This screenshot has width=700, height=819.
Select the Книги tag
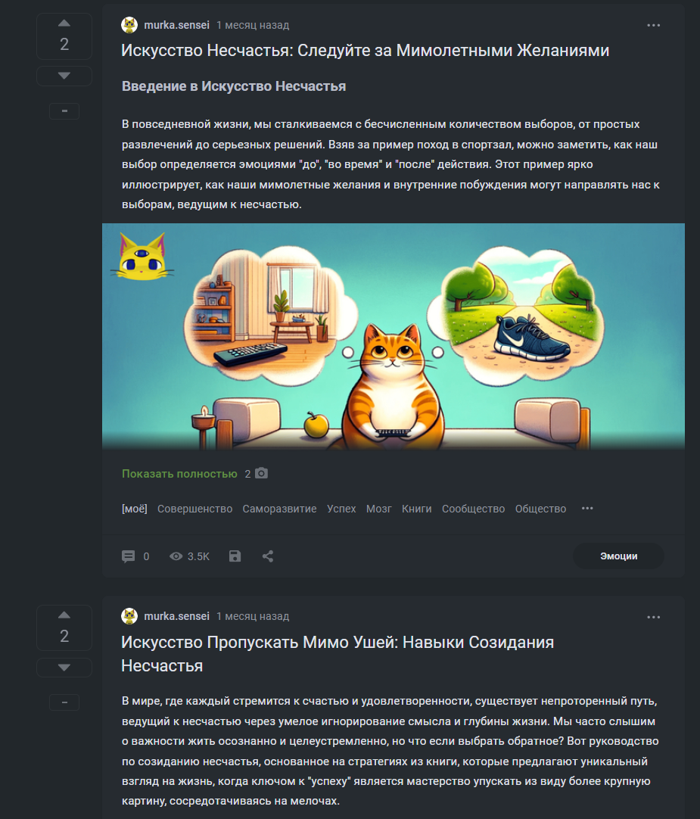click(x=416, y=509)
